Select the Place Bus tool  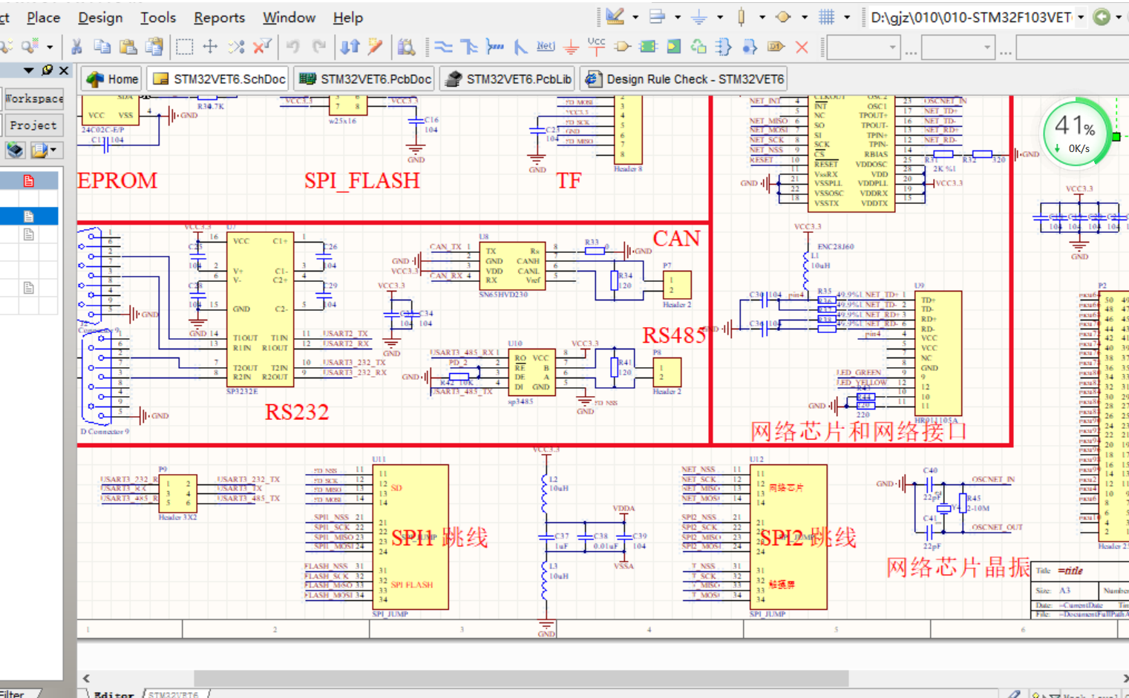click(468, 47)
